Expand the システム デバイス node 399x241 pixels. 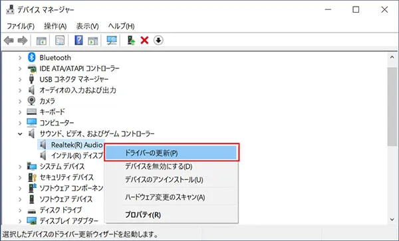20,167
